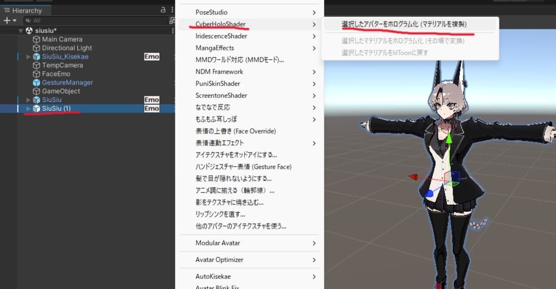Open the ScreentoneShader submenu
Image resolution: width=556 pixels, height=289 pixels.
click(250, 96)
